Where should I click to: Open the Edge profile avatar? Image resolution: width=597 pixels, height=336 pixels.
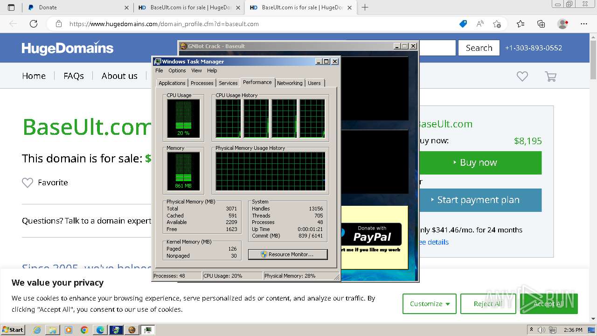tap(563, 24)
